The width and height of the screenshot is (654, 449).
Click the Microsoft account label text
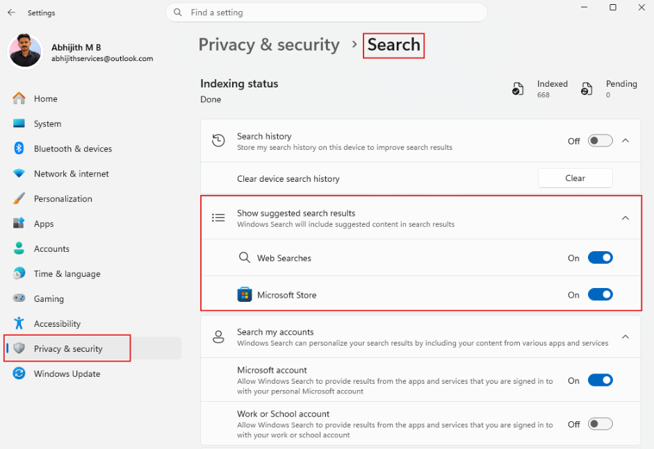pos(272,370)
